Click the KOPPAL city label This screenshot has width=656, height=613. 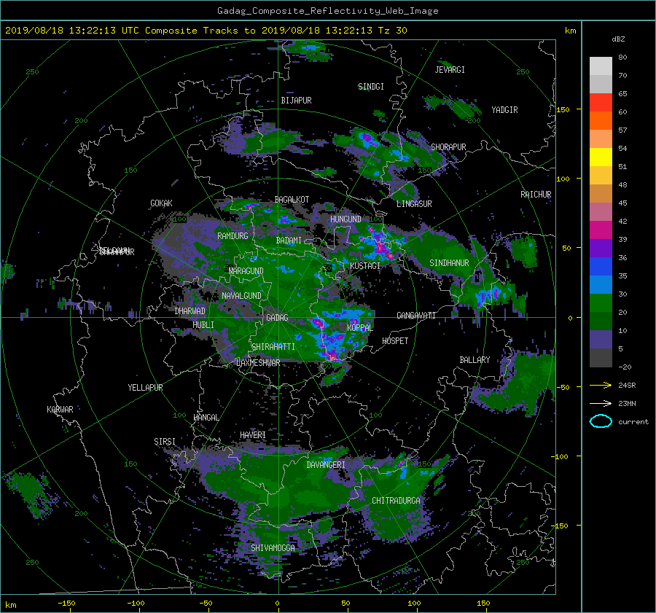[x=360, y=328]
